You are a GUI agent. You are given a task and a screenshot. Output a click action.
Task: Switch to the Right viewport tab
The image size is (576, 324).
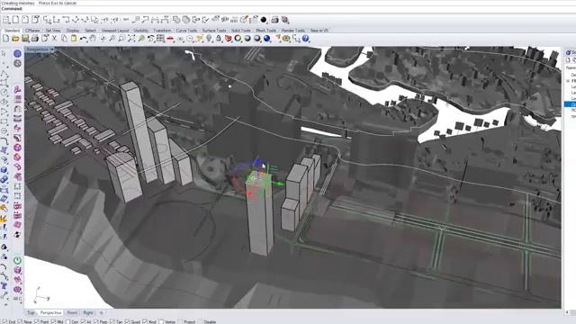click(x=88, y=312)
